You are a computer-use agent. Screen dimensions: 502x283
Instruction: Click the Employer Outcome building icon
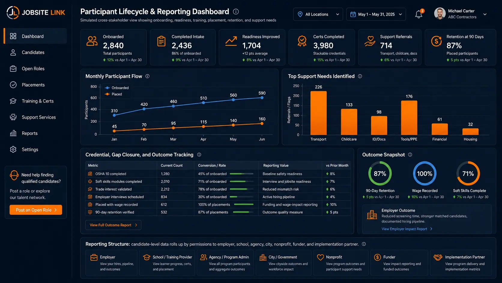coord(372,214)
